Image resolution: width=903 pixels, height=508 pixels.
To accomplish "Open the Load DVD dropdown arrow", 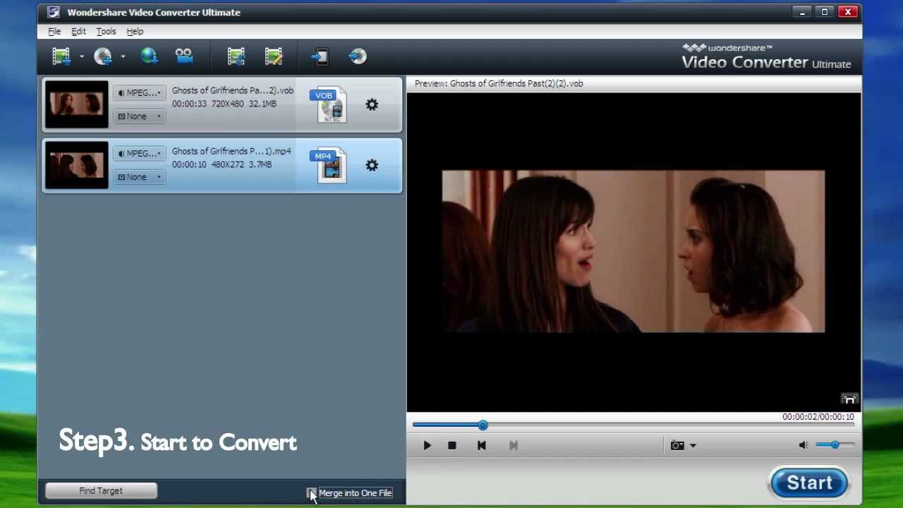I will pos(123,56).
